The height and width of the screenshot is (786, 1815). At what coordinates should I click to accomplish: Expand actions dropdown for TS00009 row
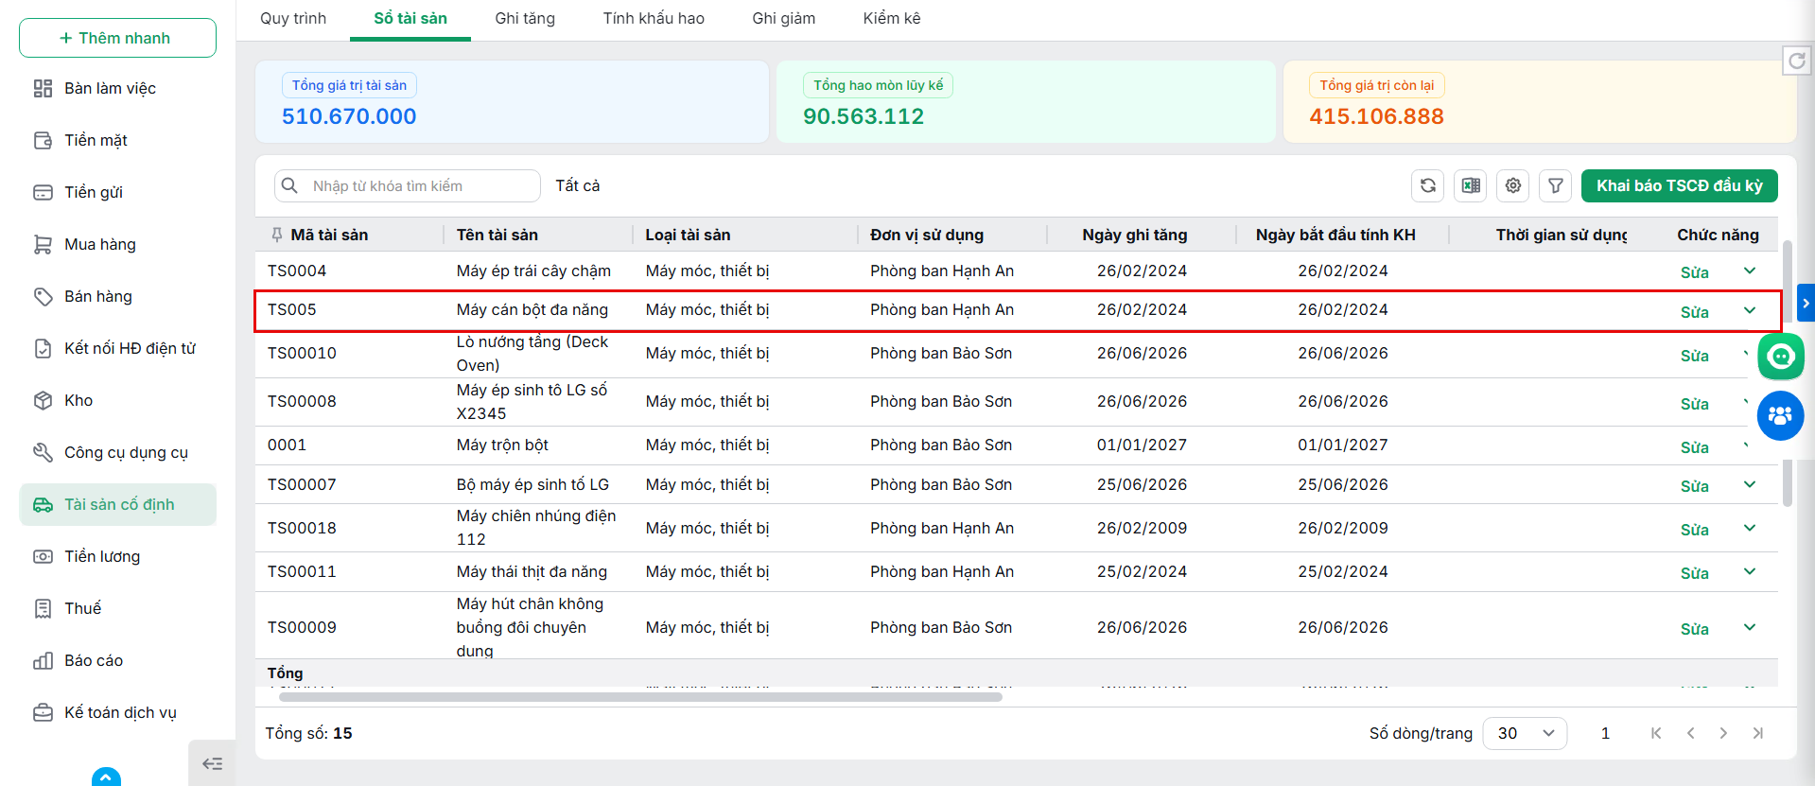pos(1750,628)
